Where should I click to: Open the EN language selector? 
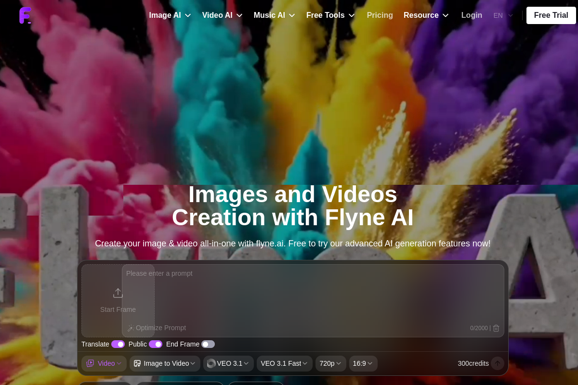coord(503,15)
